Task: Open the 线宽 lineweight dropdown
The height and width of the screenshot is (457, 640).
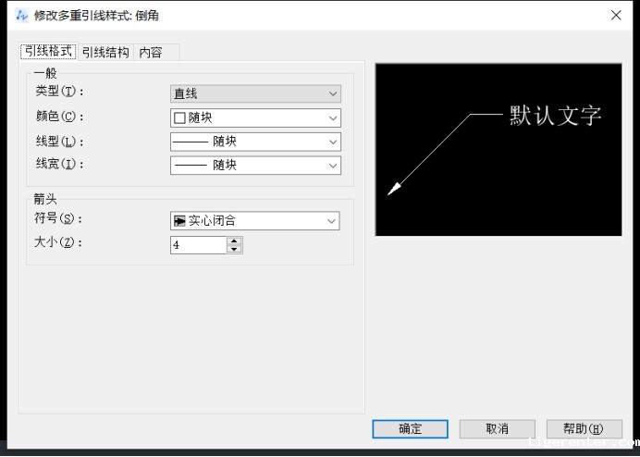Action: tap(333, 166)
